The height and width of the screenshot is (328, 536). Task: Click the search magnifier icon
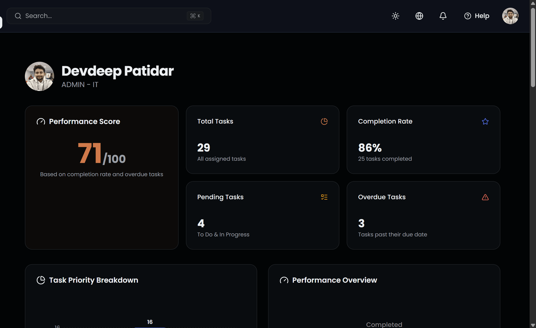18,16
